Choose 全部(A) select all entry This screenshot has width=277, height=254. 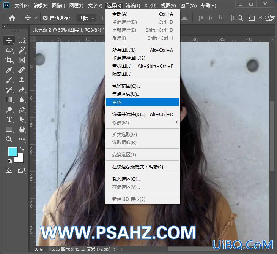[142, 14]
